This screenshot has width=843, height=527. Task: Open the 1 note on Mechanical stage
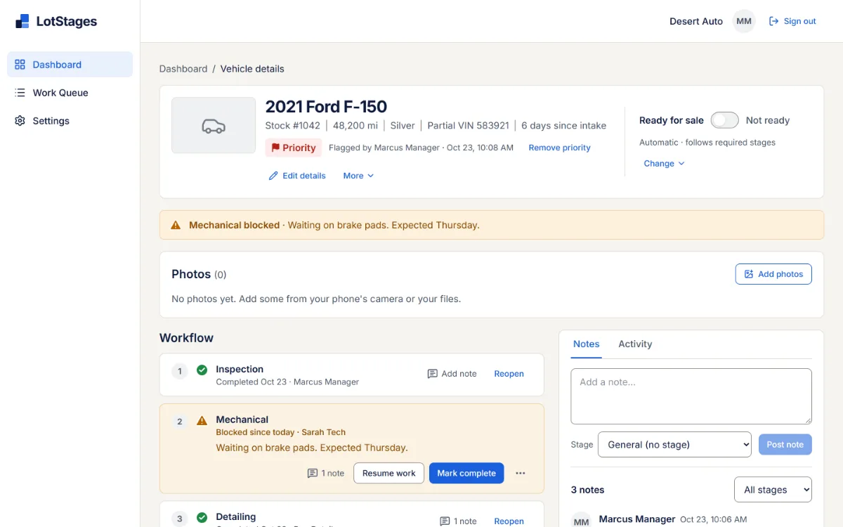click(326, 474)
